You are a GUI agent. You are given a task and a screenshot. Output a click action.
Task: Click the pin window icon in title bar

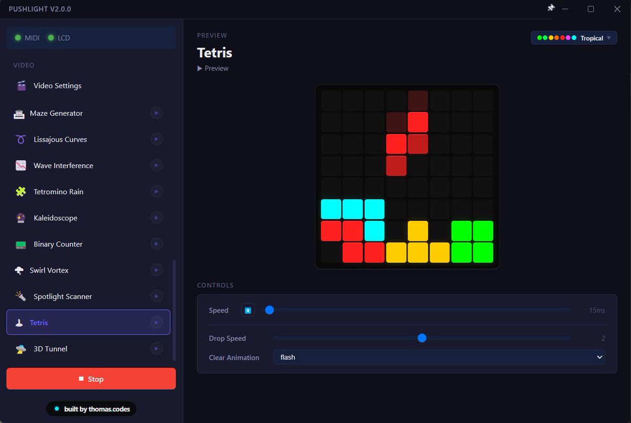point(551,8)
